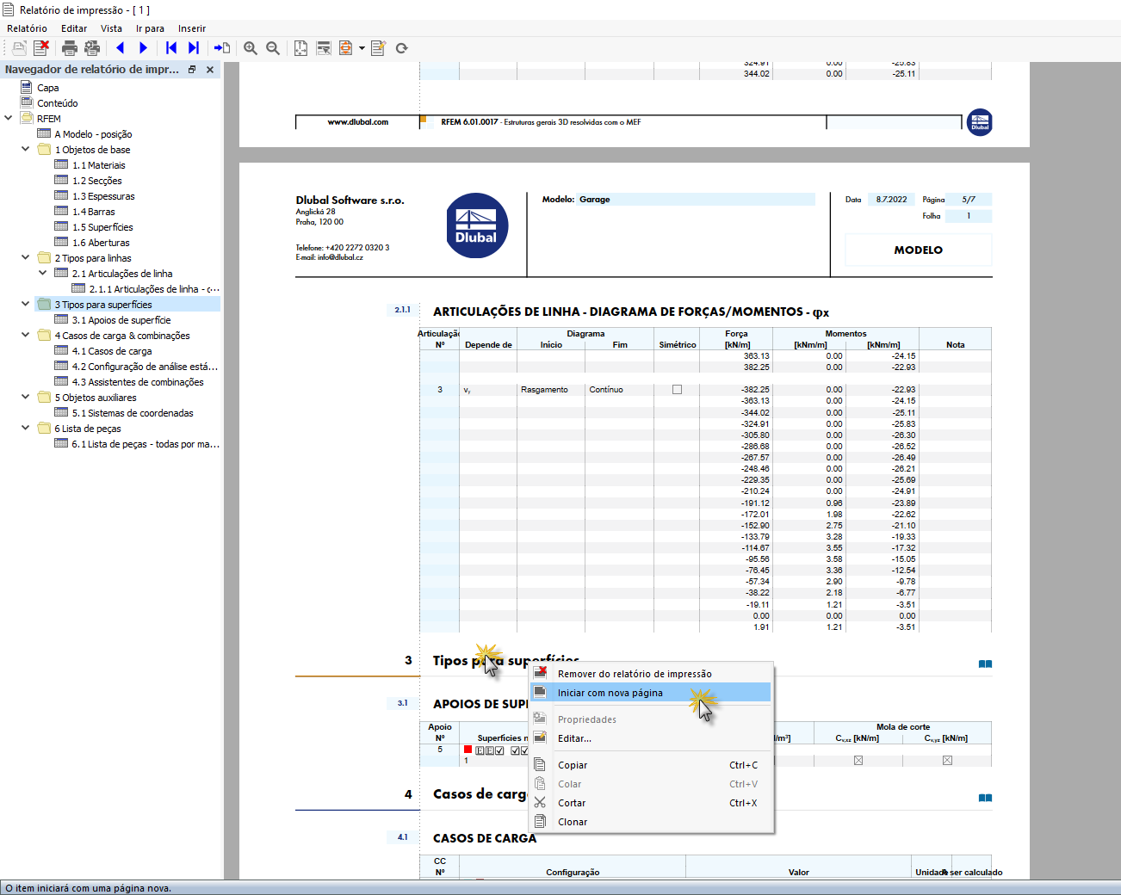The height and width of the screenshot is (895, 1121).
Task: Collapse 2.1 Articulações de linha node
Action: coord(43,273)
